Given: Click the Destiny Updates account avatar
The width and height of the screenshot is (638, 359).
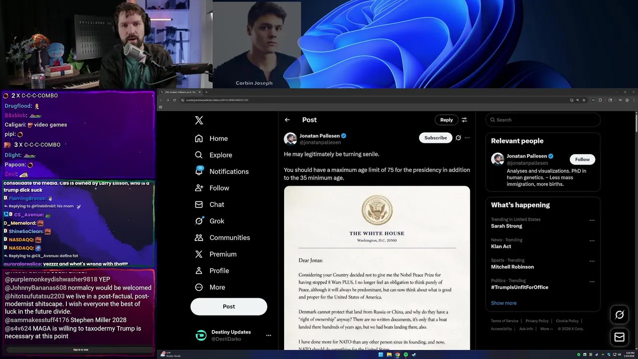Looking at the screenshot, I should pos(201,336).
